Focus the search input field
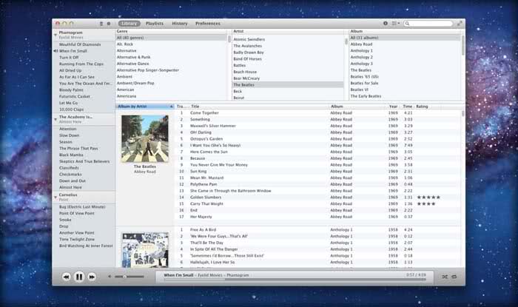The width and height of the screenshot is (518, 307). 428,24
